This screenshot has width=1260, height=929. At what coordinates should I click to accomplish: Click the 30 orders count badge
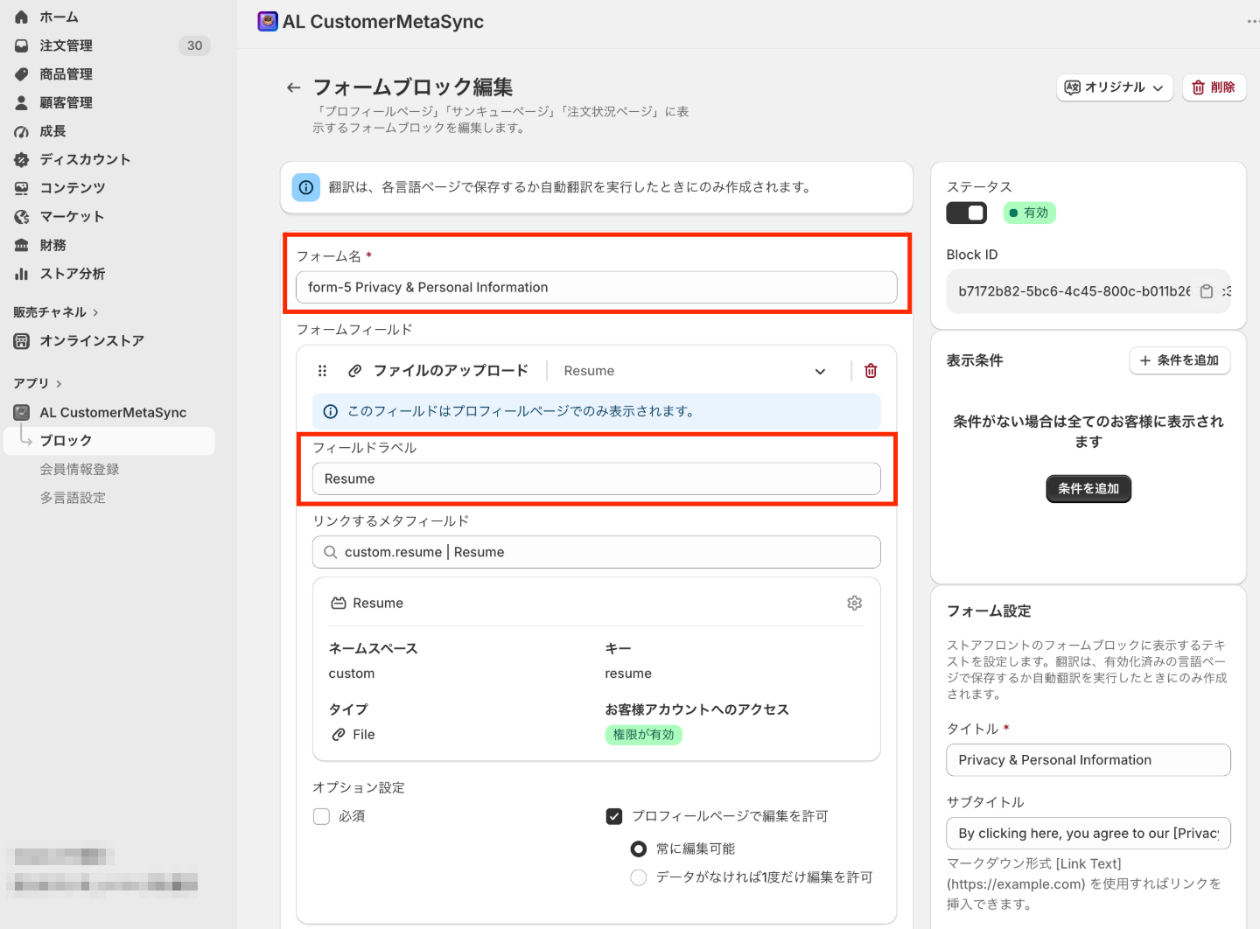click(195, 45)
